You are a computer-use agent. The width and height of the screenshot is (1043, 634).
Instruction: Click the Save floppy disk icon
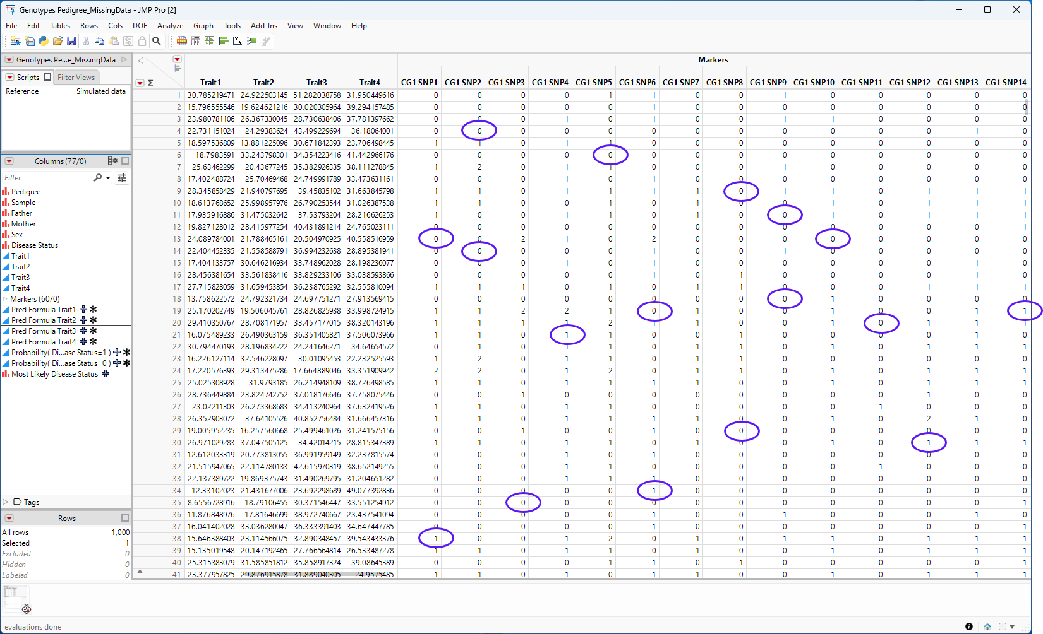point(71,41)
